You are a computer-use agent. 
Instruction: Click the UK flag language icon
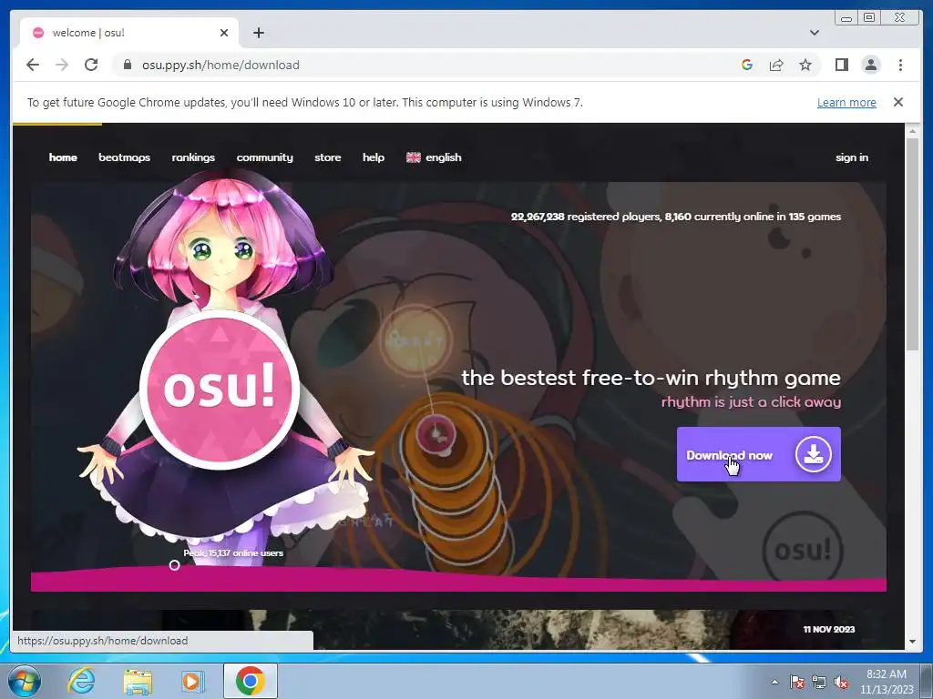point(414,157)
